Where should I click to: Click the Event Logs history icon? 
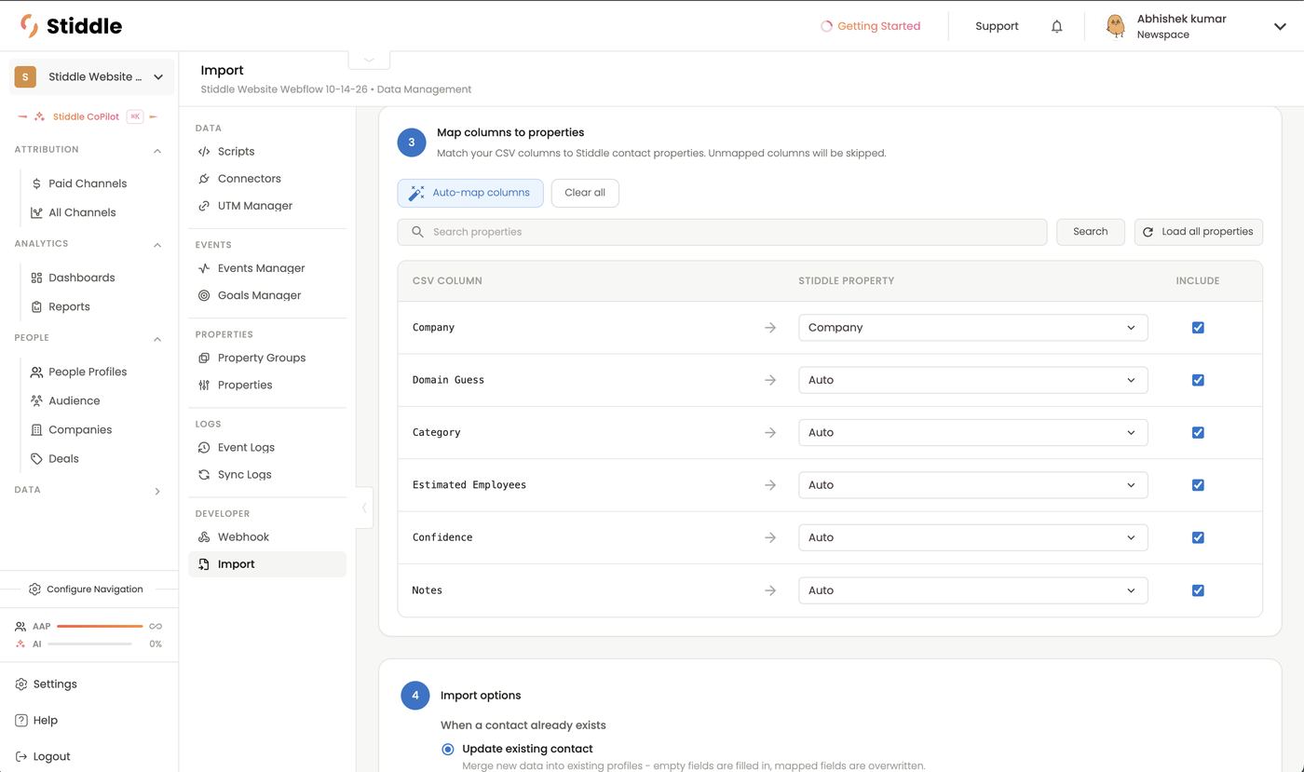[x=204, y=447]
